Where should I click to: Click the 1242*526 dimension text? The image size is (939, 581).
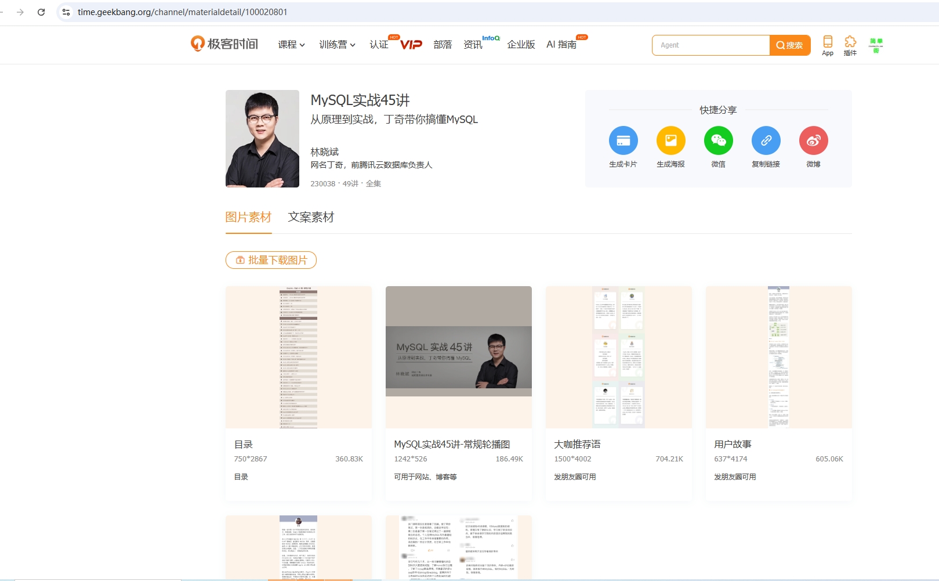411,459
